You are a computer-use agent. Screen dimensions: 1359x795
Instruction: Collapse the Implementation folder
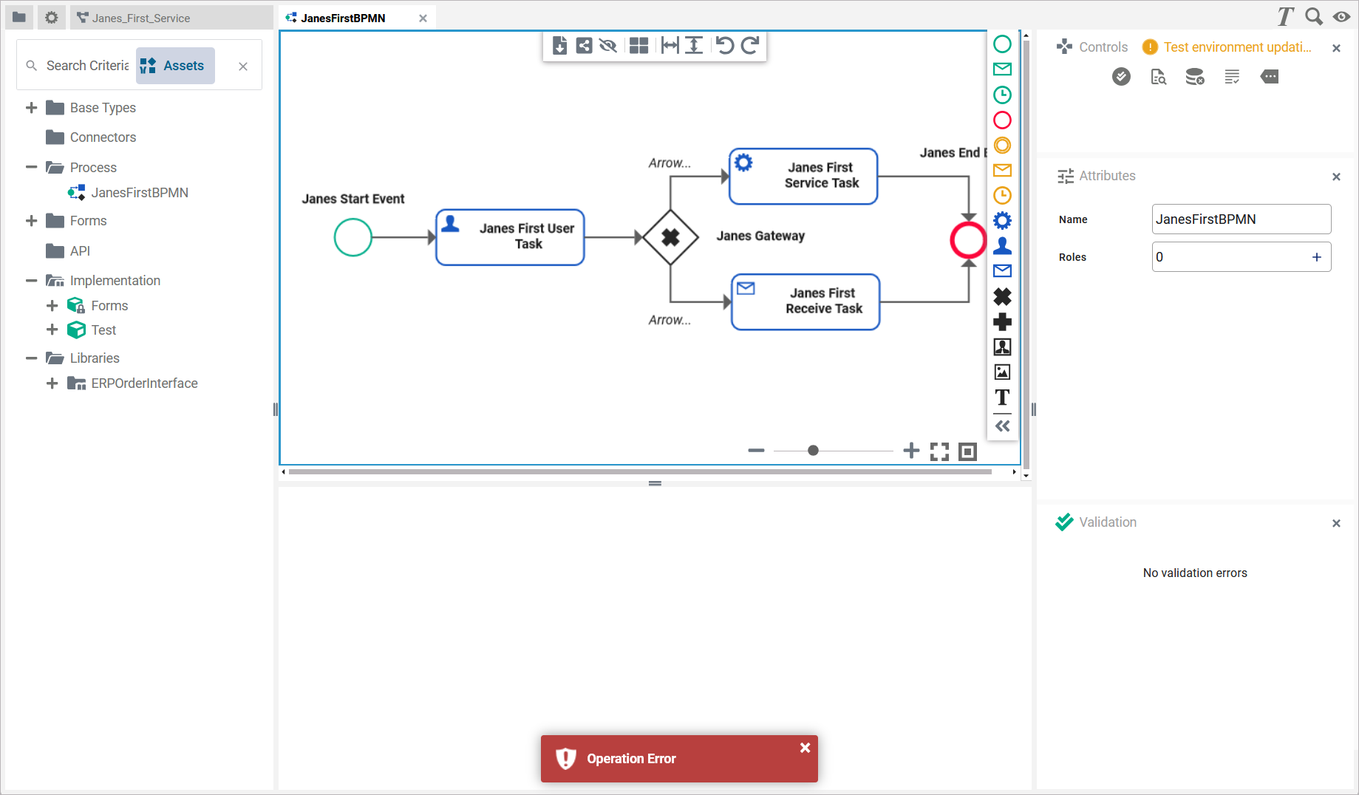32,281
